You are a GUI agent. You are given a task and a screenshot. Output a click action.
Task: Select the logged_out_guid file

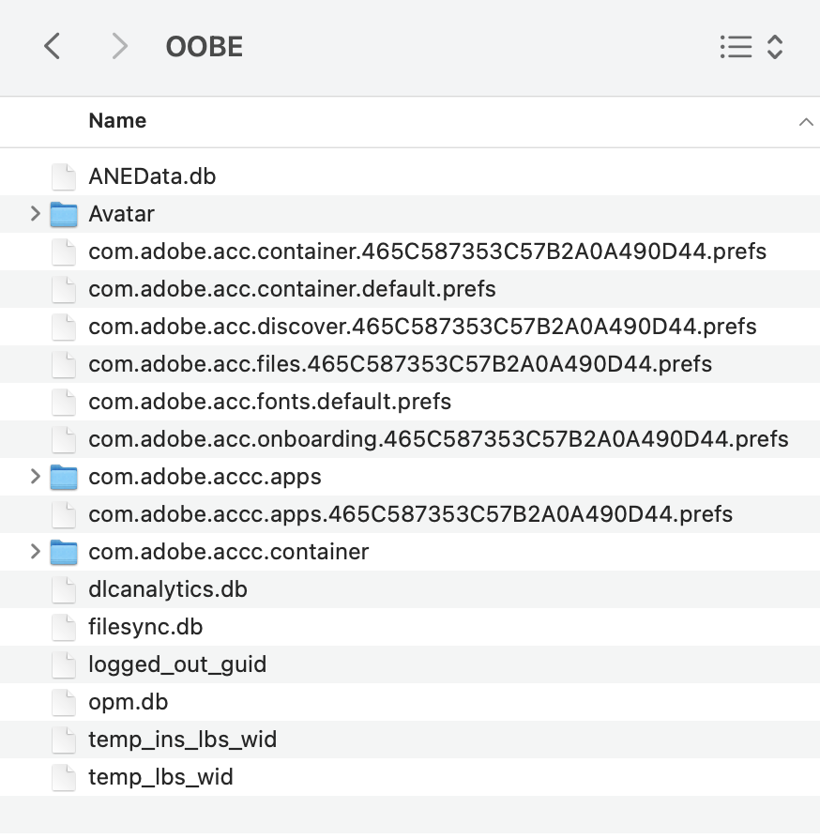coord(177,664)
